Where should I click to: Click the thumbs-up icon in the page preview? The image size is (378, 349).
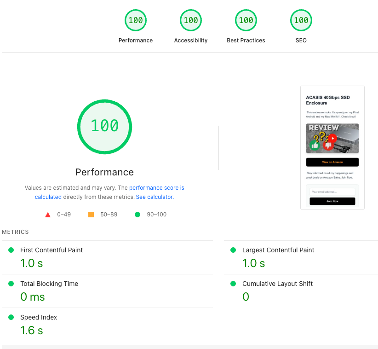point(314,145)
